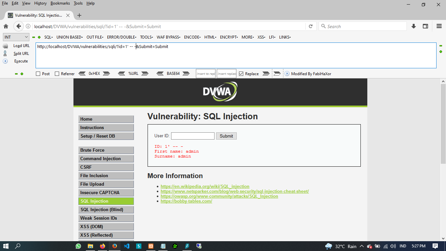Click gray arrow right of Replace checkbox
This screenshot has height=251, width=446.
point(266,74)
